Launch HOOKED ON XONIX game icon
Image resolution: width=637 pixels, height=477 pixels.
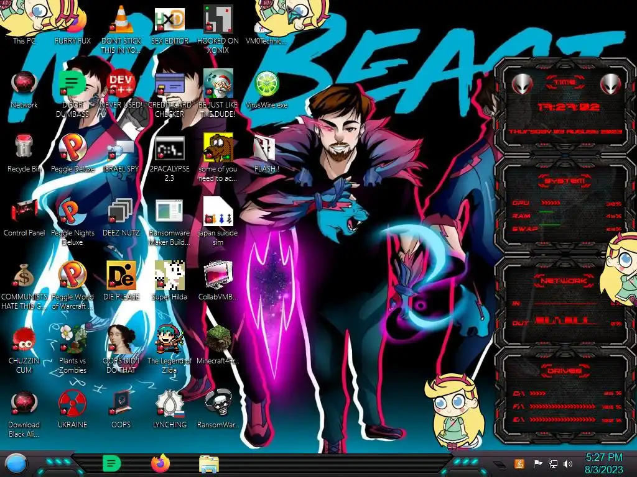point(218,29)
